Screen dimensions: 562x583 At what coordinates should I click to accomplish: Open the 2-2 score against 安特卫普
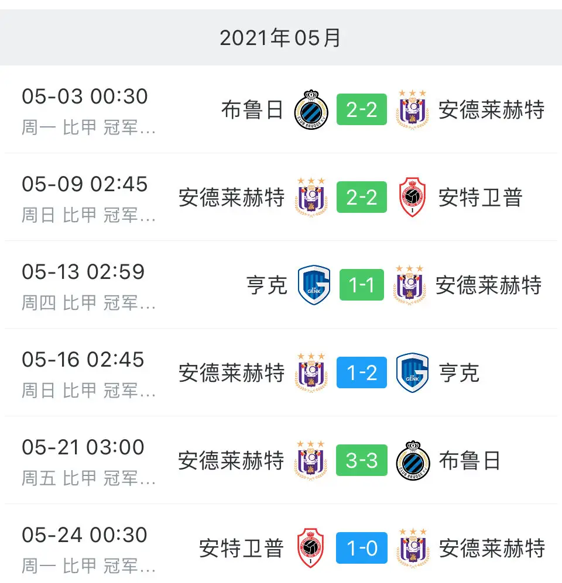361,197
